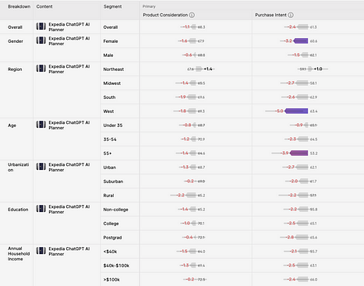Select the Annual Household Income breakdown label
Image resolution: width=364 pixels, height=286 pixels.
(19, 254)
